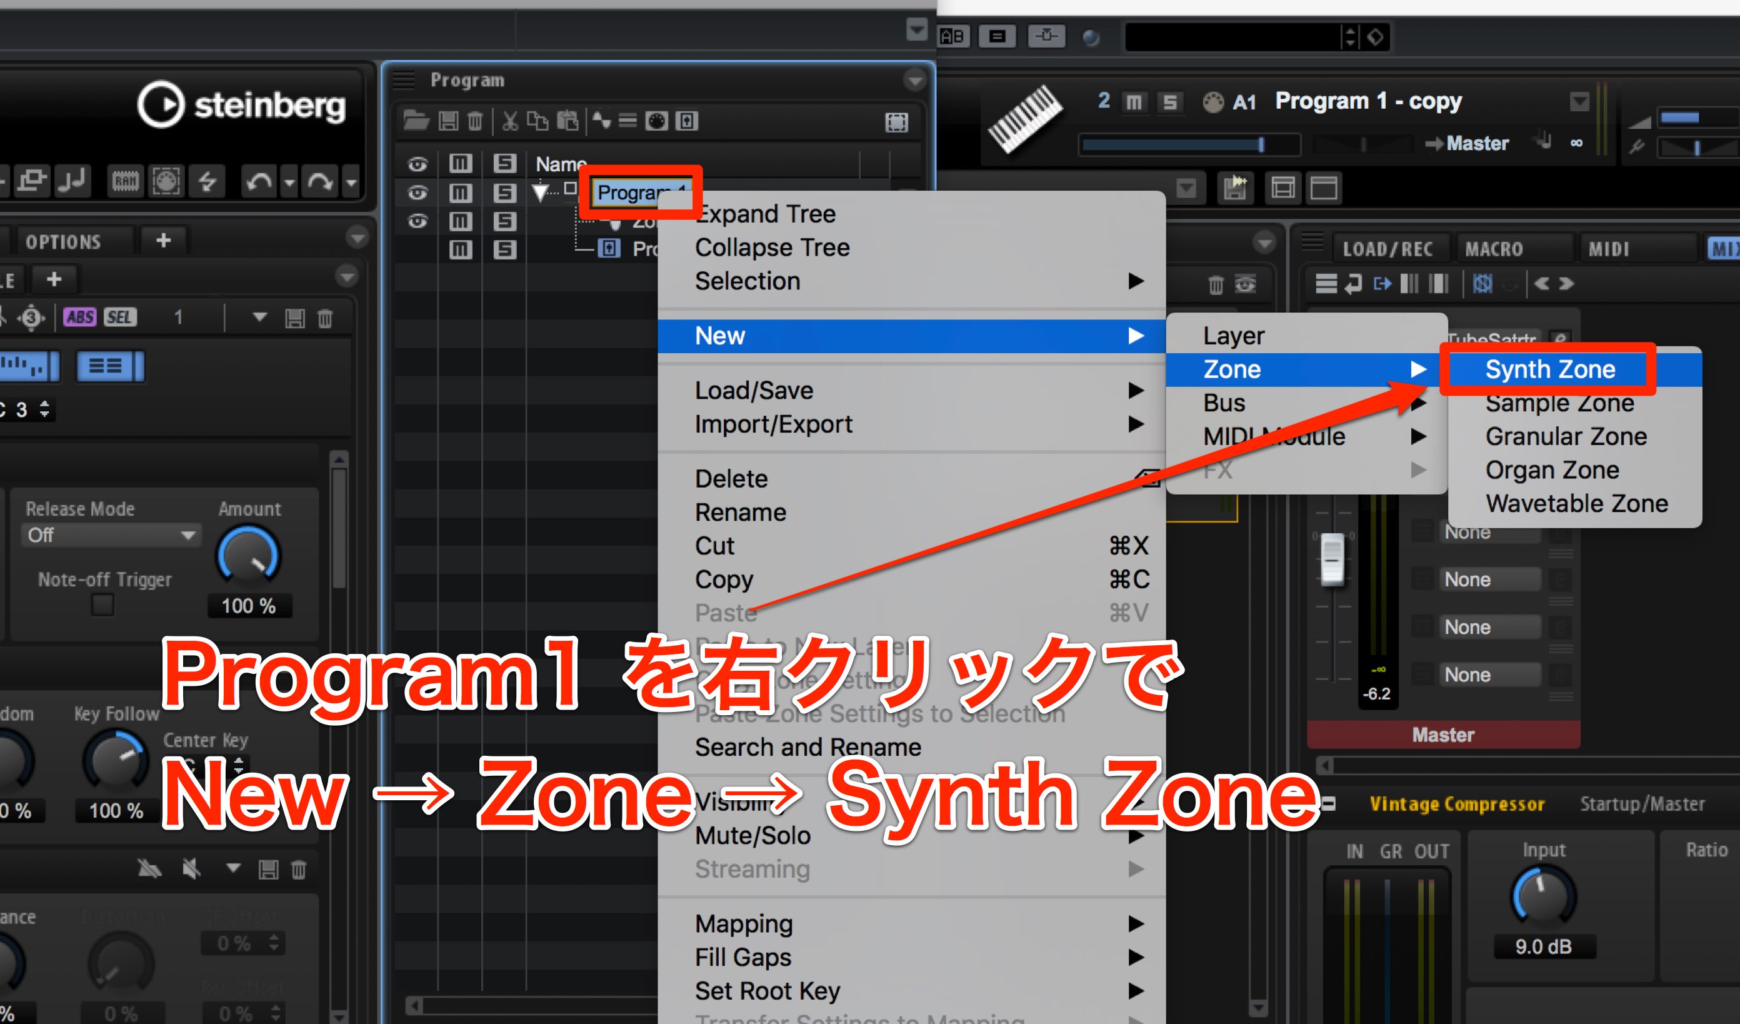1740x1024 pixels.
Task: Click the load program folder icon
Action: pos(416,121)
